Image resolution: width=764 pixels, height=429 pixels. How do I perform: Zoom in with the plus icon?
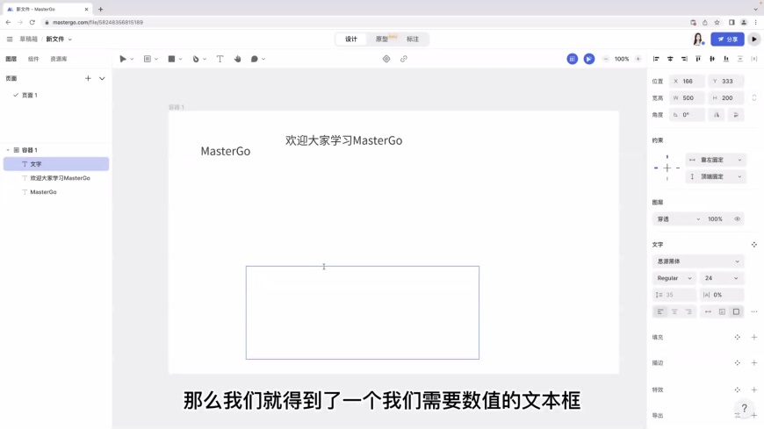(x=638, y=59)
